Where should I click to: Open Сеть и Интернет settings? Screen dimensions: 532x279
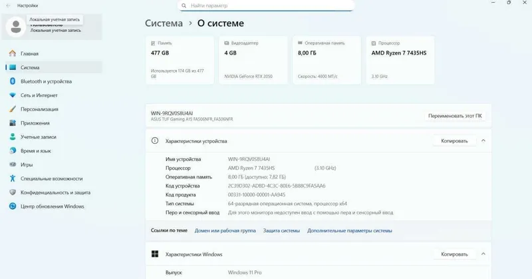tap(54, 95)
